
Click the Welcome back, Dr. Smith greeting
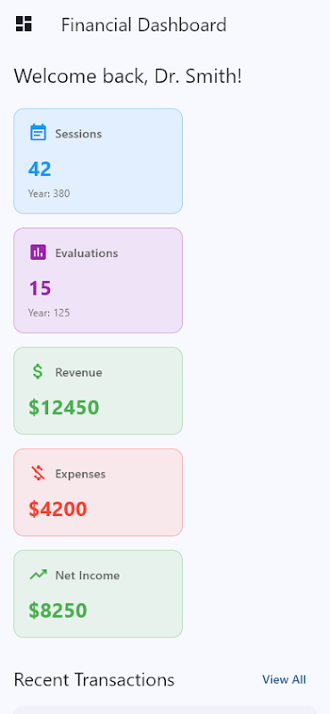coord(128,76)
